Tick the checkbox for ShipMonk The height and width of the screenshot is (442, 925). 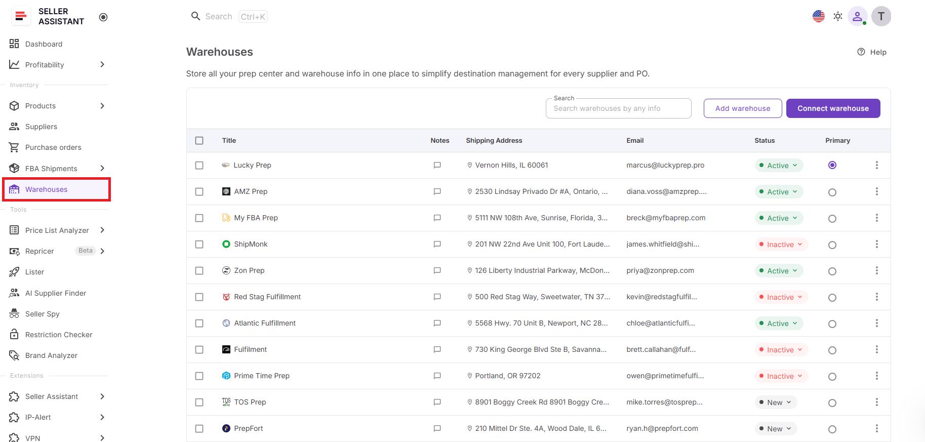click(x=199, y=244)
